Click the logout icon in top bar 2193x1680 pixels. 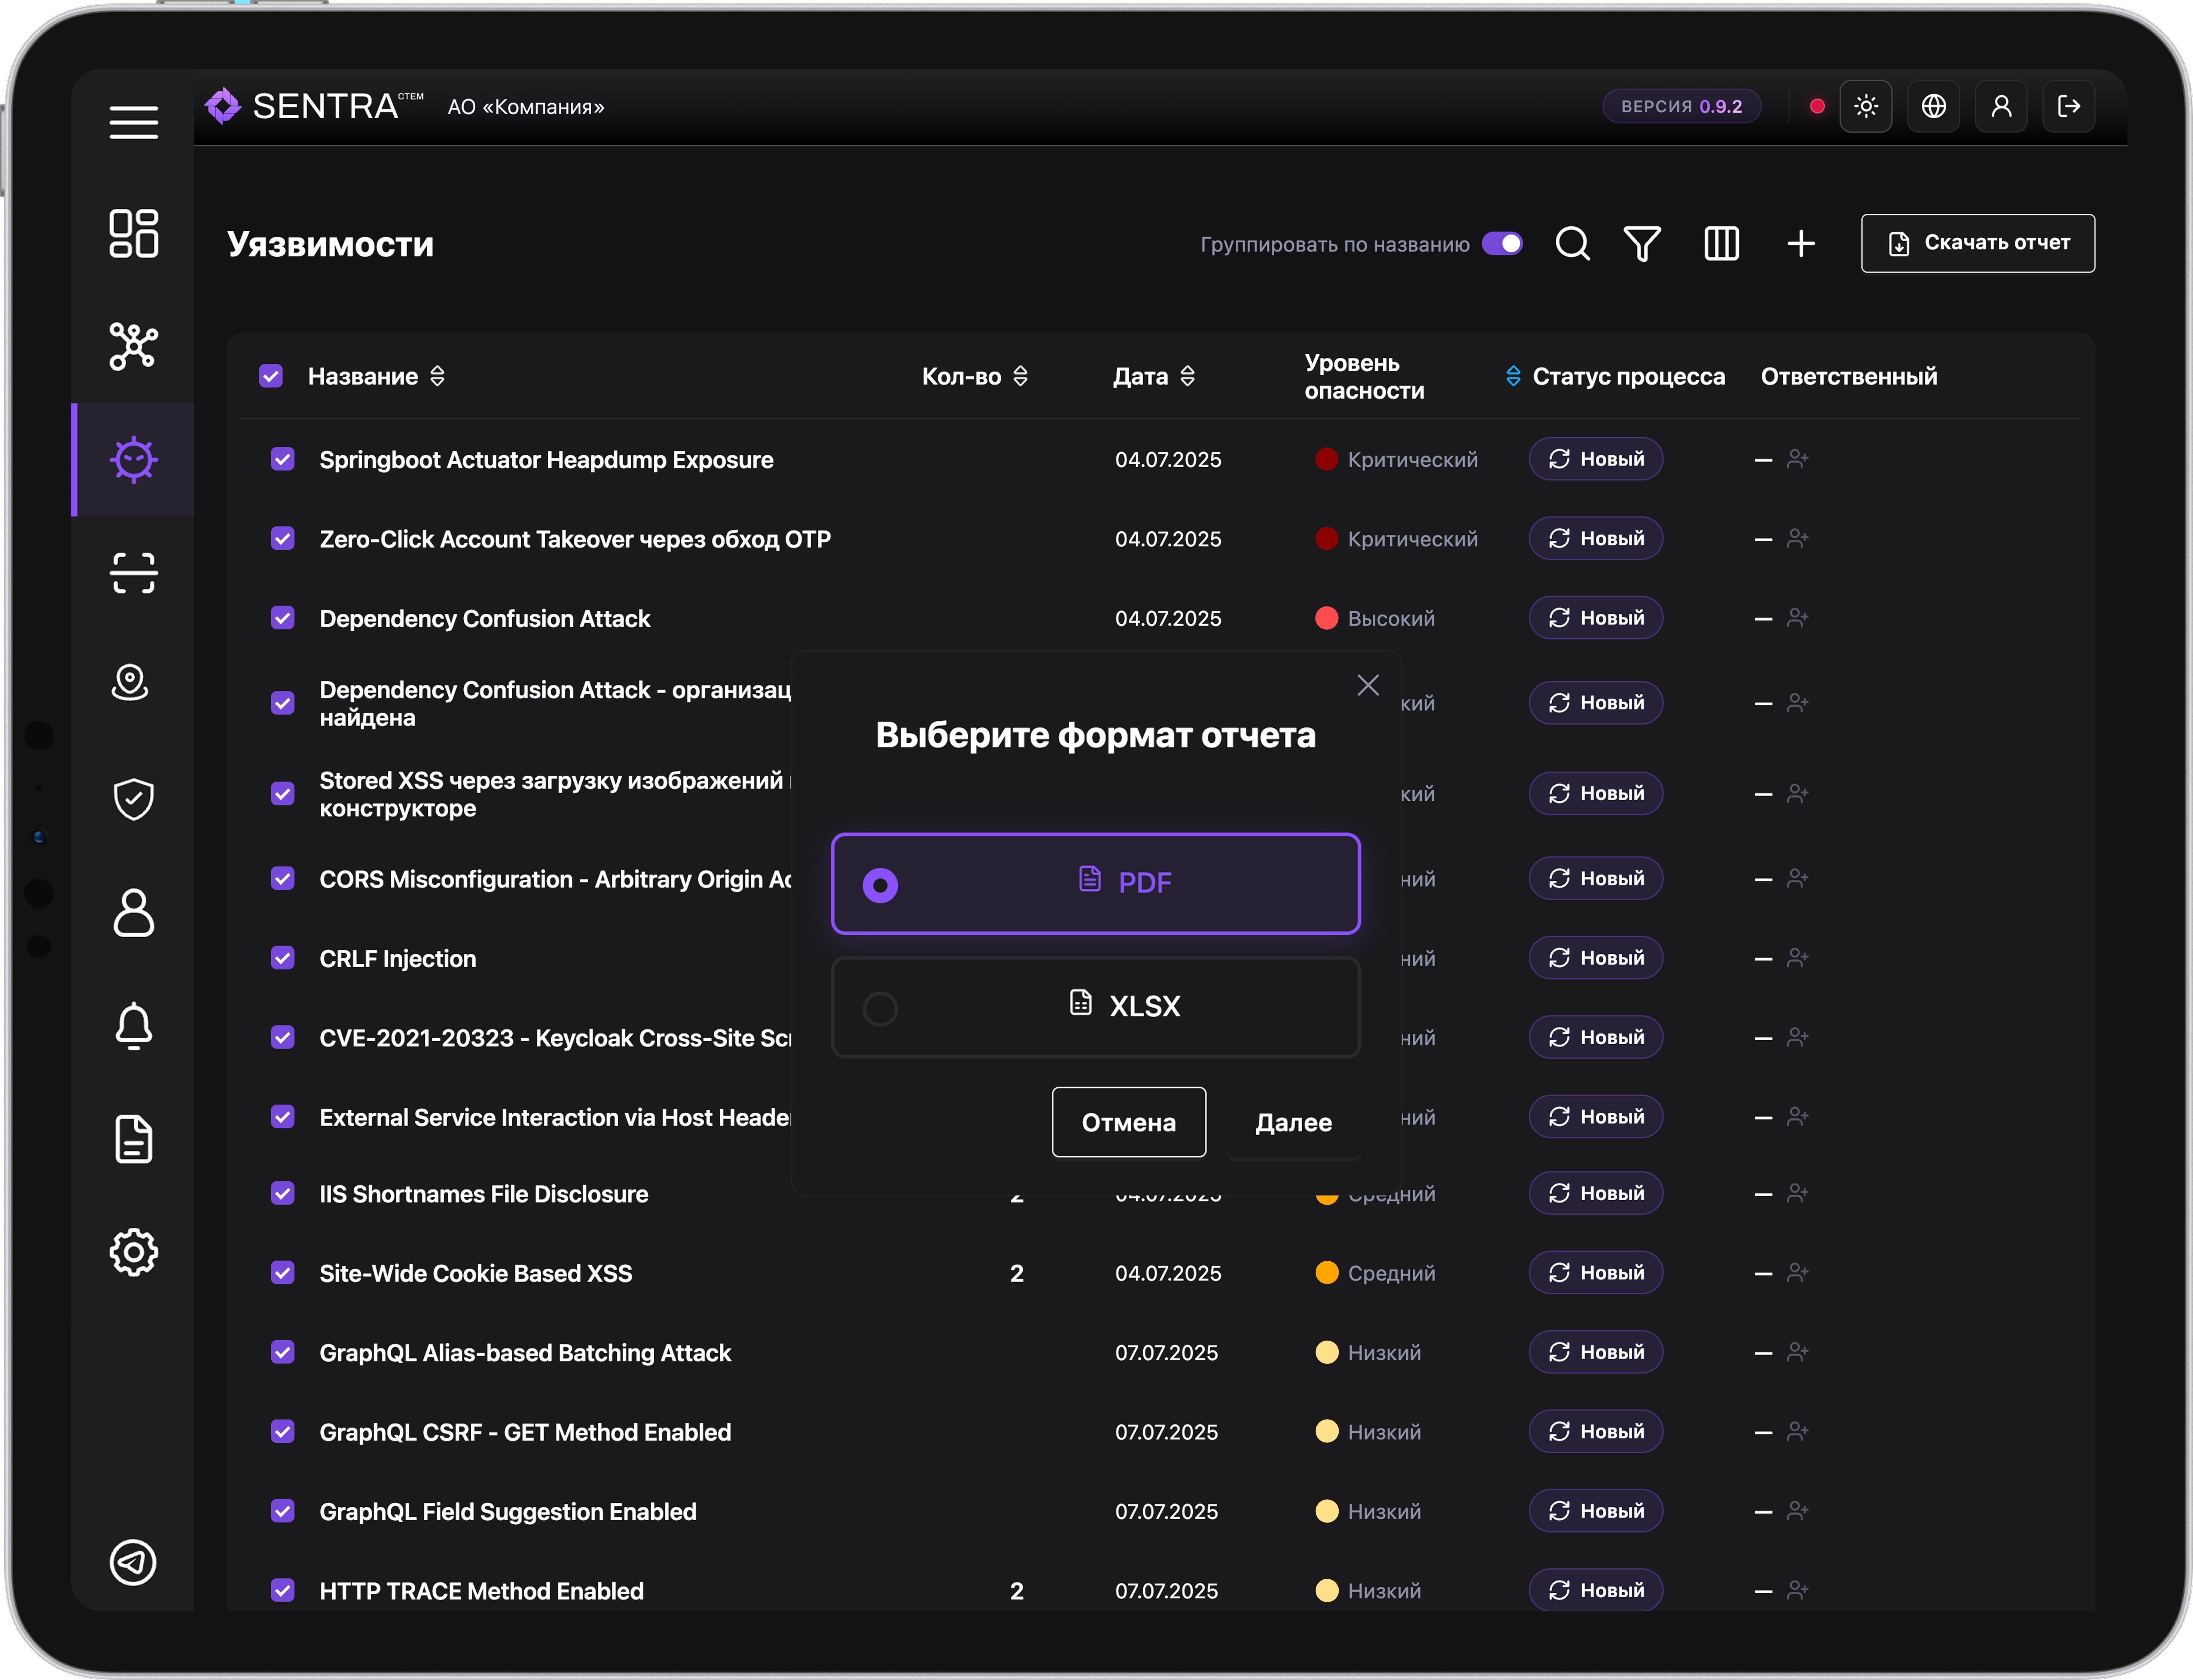pyautogui.click(x=2069, y=106)
